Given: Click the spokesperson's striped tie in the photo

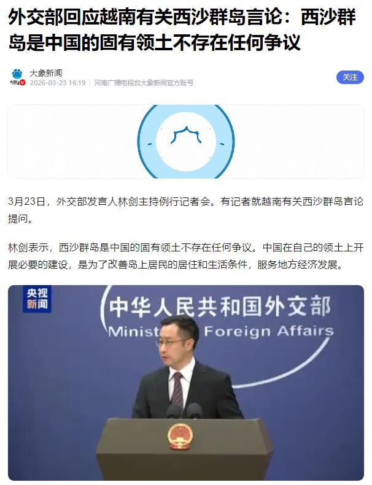Looking at the screenshot, I should pos(177,390).
